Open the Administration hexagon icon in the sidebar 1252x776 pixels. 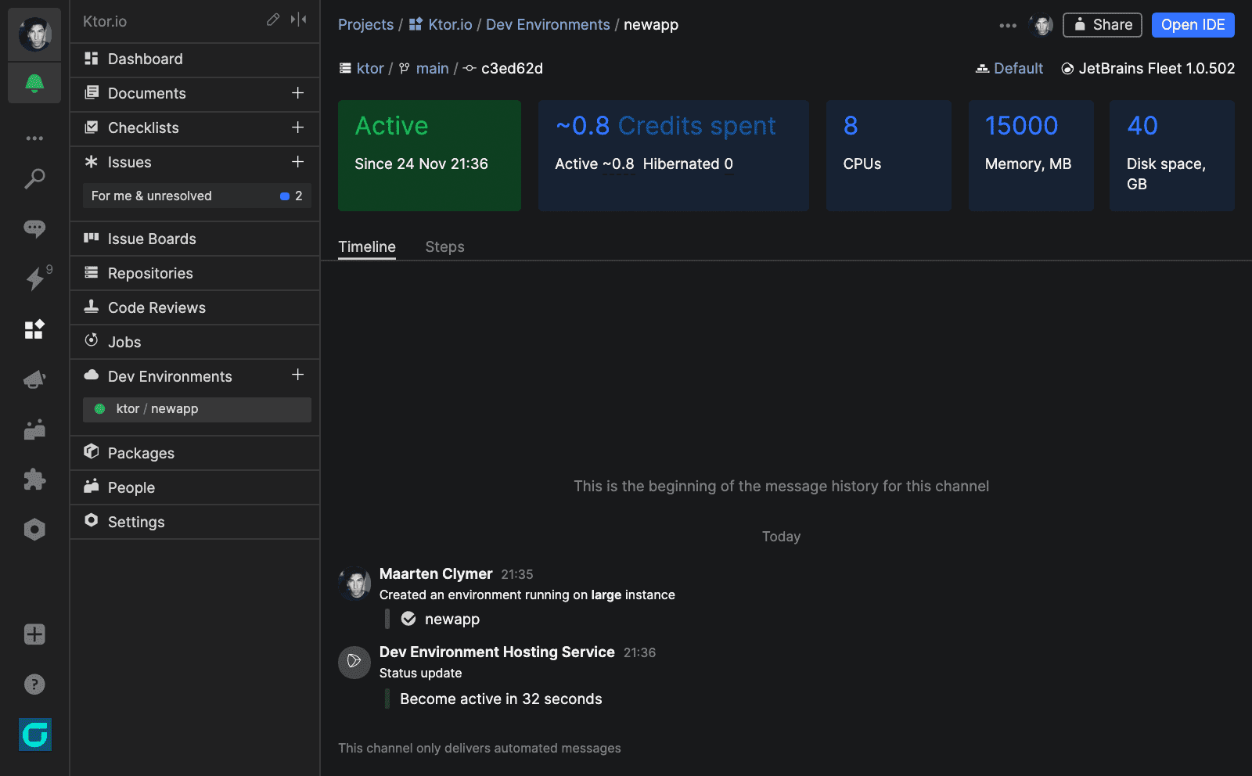point(34,530)
